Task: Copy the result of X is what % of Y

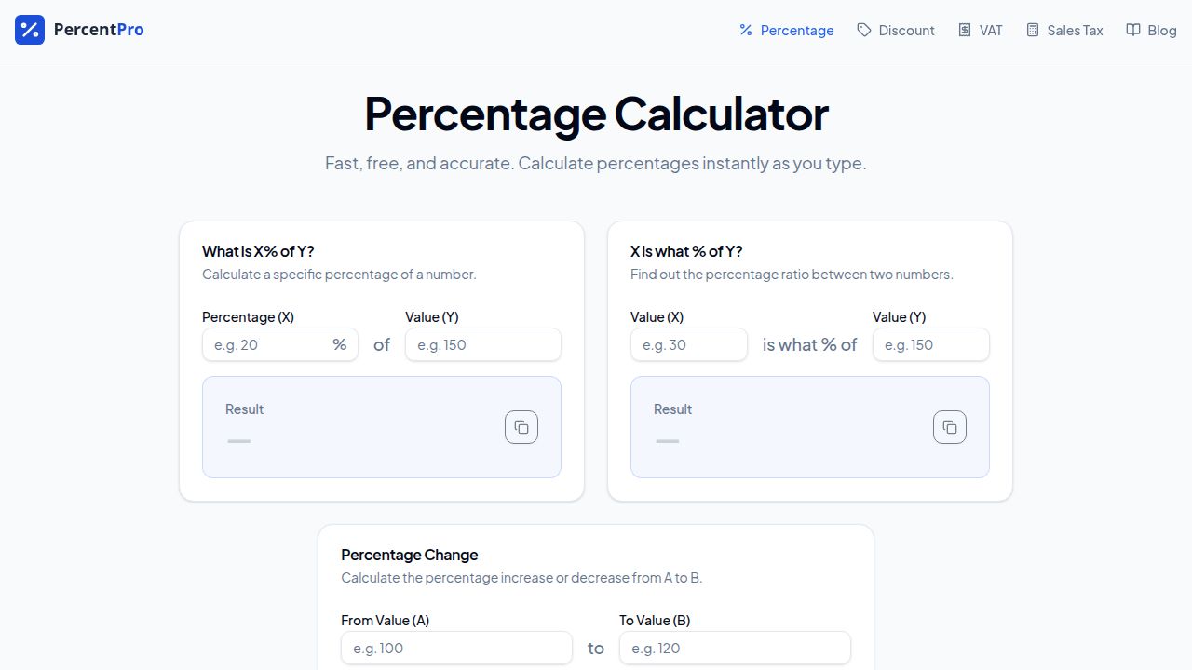Action: (950, 427)
